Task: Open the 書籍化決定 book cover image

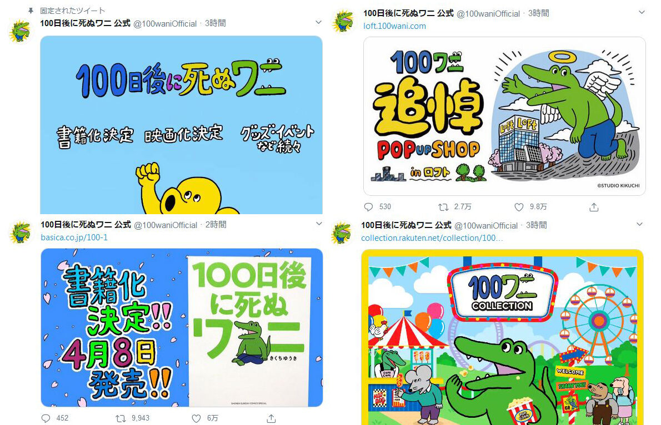Action: (x=182, y=327)
